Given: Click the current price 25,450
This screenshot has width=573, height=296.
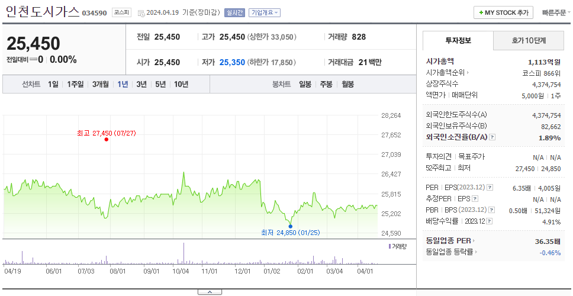Looking at the screenshot, I should 33,44.
